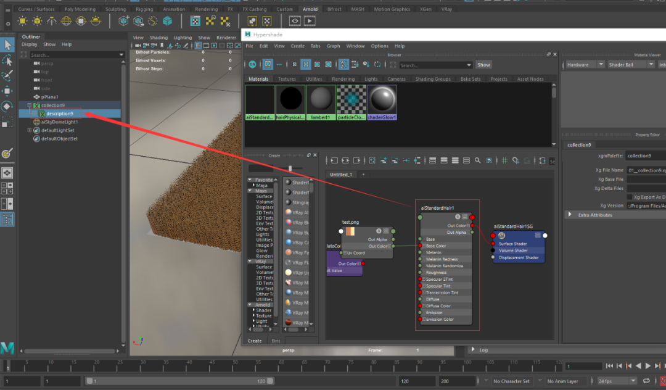Collapse the collection9 tree node
Image resolution: width=666 pixels, height=390 pixels.
tap(30, 106)
